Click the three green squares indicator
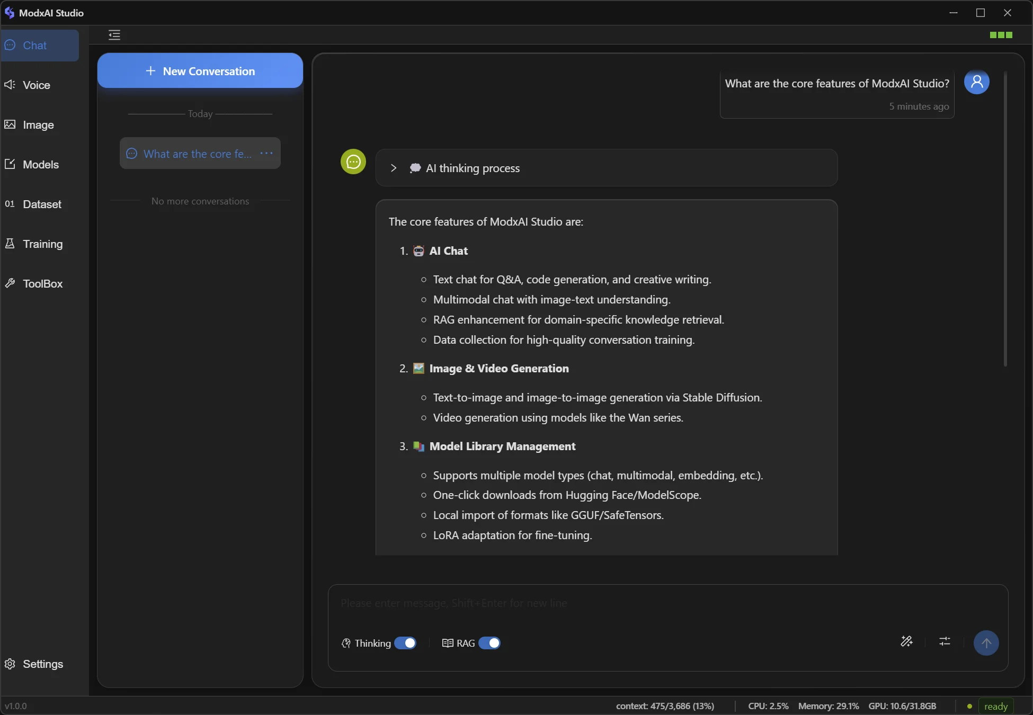The height and width of the screenshot is (715, 1033). coord(1001,35)
